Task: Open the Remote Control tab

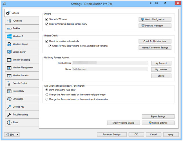Action: [22, 83]
